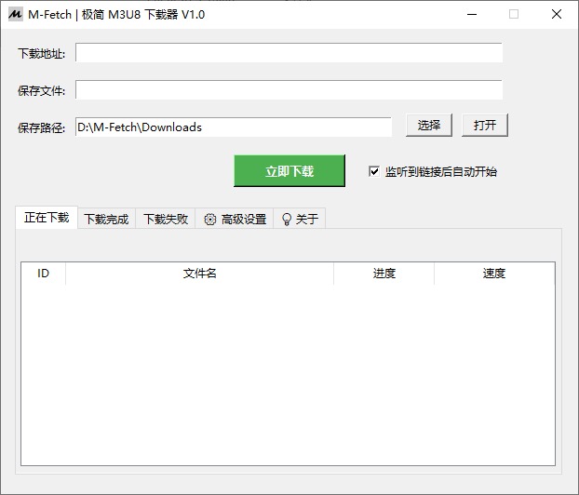This screenshot has height=495, width=579.
Task: Close the M-Fetch window
Action: [x=557, y=14]
